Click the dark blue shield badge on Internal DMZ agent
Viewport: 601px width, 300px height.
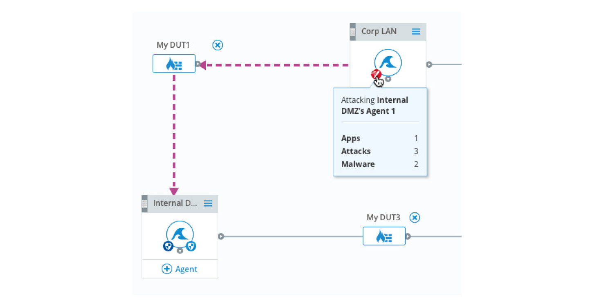pos(168,246)
